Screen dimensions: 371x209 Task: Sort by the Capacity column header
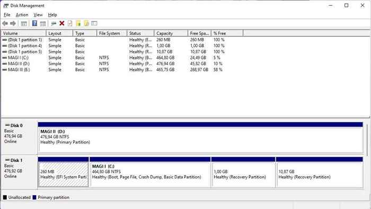click(171, 33)
